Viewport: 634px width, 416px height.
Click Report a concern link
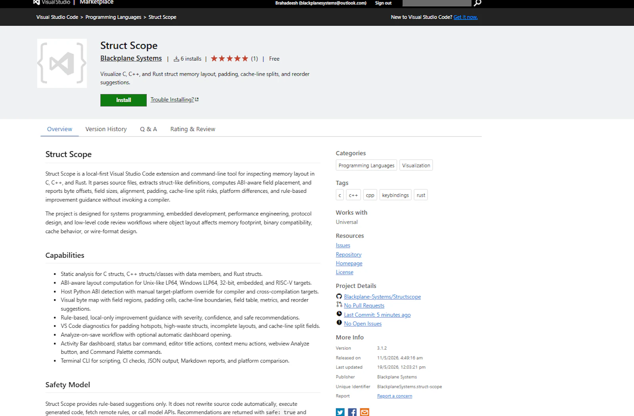(x=395, y=396)
